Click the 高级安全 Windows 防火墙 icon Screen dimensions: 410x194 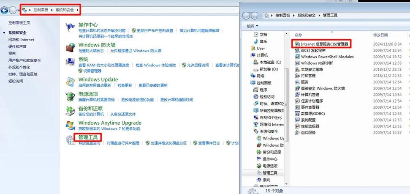click(x=297, y=88)
